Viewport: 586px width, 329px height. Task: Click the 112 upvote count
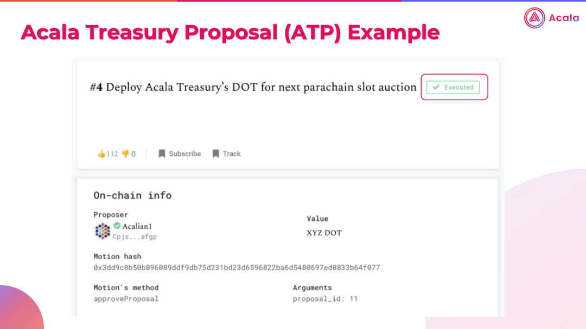(112, 154)
